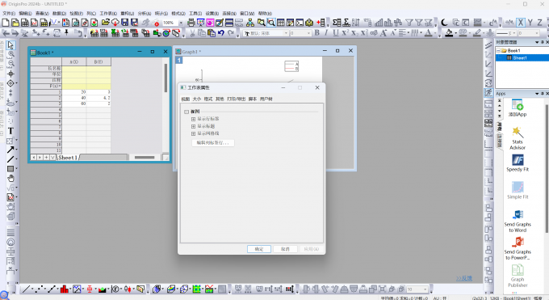
Task: Click the Underline U formatting icon
Action: [x=336, y=33]
